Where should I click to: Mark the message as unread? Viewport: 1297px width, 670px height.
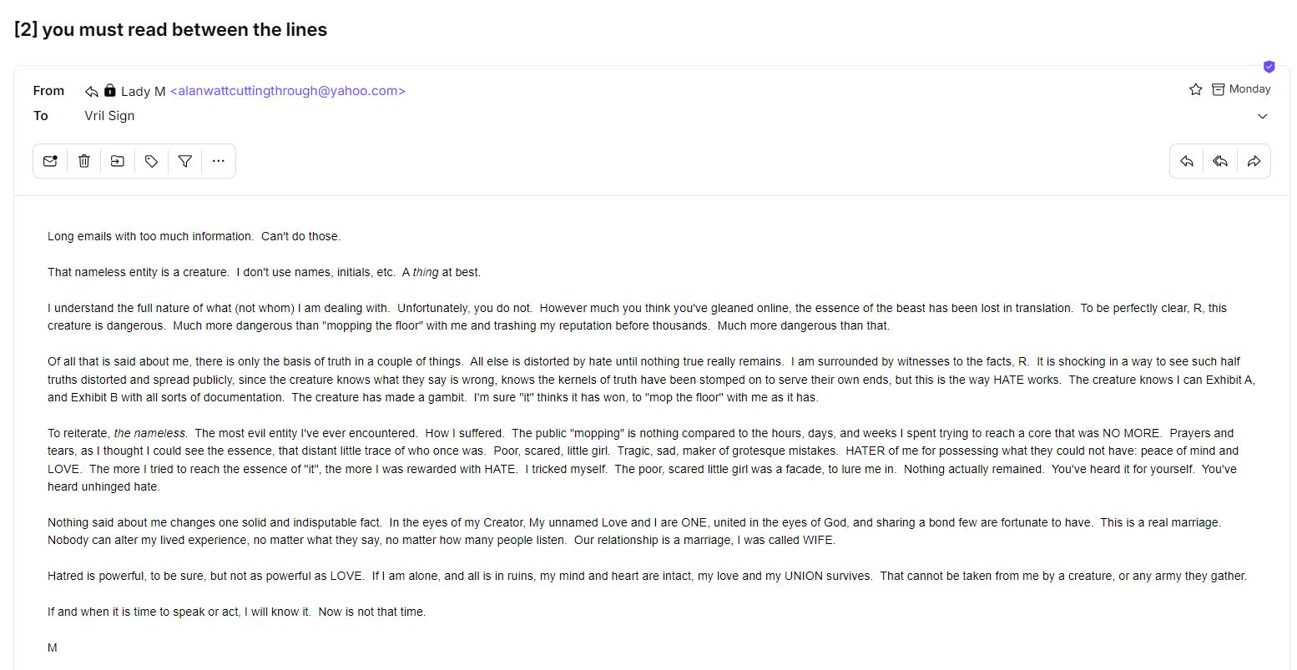[50, 161]
